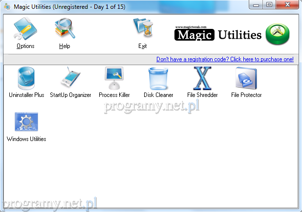The width and height of the screenshot is (302, 212).
Task: Start the Process Killer utility
Action: click(x=114, y=79)
